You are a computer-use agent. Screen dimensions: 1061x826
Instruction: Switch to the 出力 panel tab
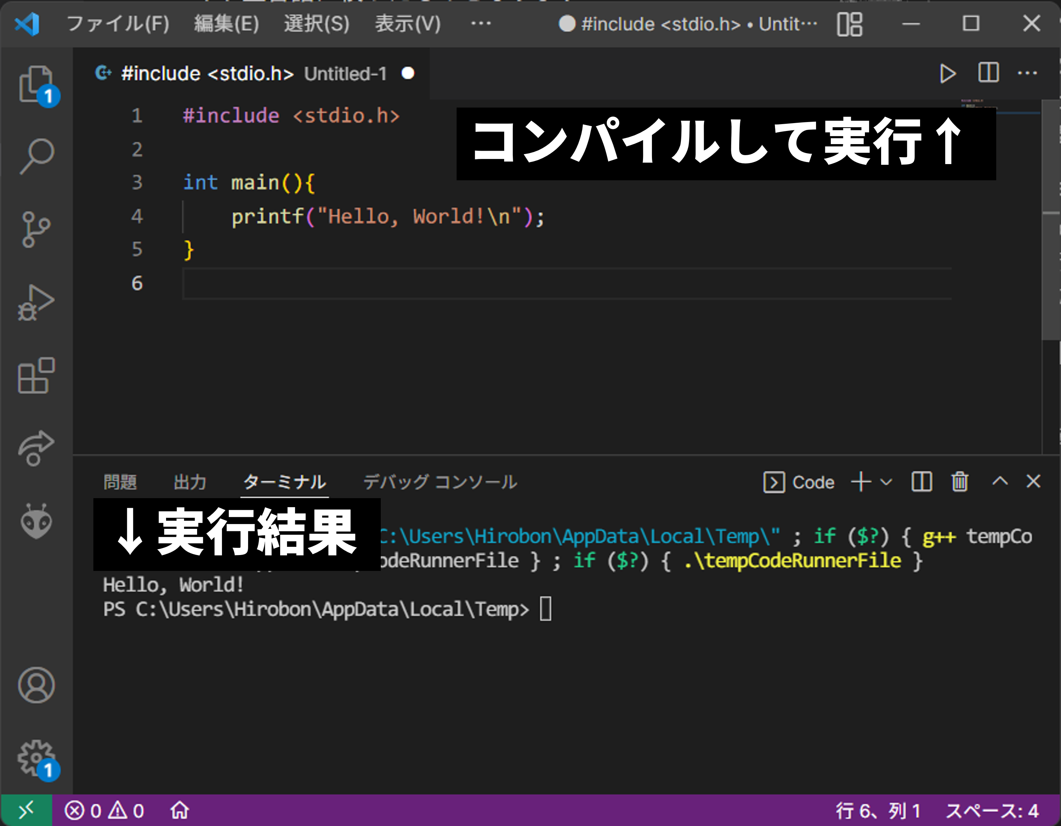(x=190, y=482)
